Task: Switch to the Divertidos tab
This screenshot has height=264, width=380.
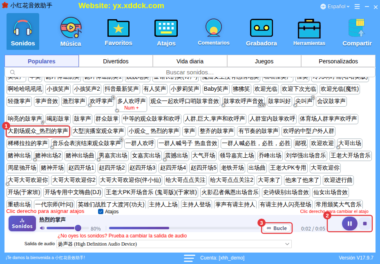Action: click(116, 61)
